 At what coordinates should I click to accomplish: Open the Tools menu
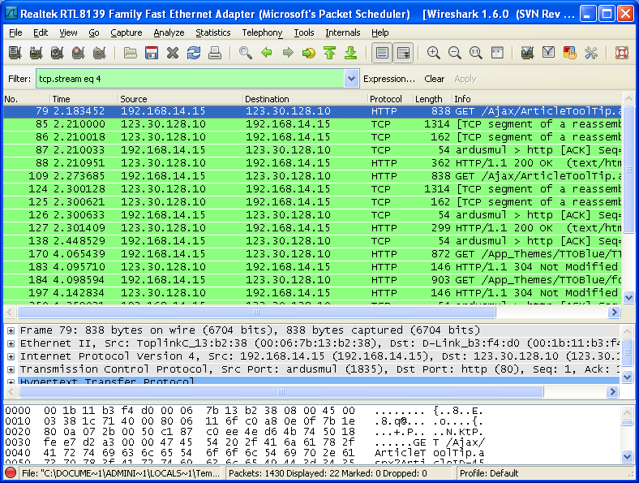pyautogui.click(x=304, y=32)
